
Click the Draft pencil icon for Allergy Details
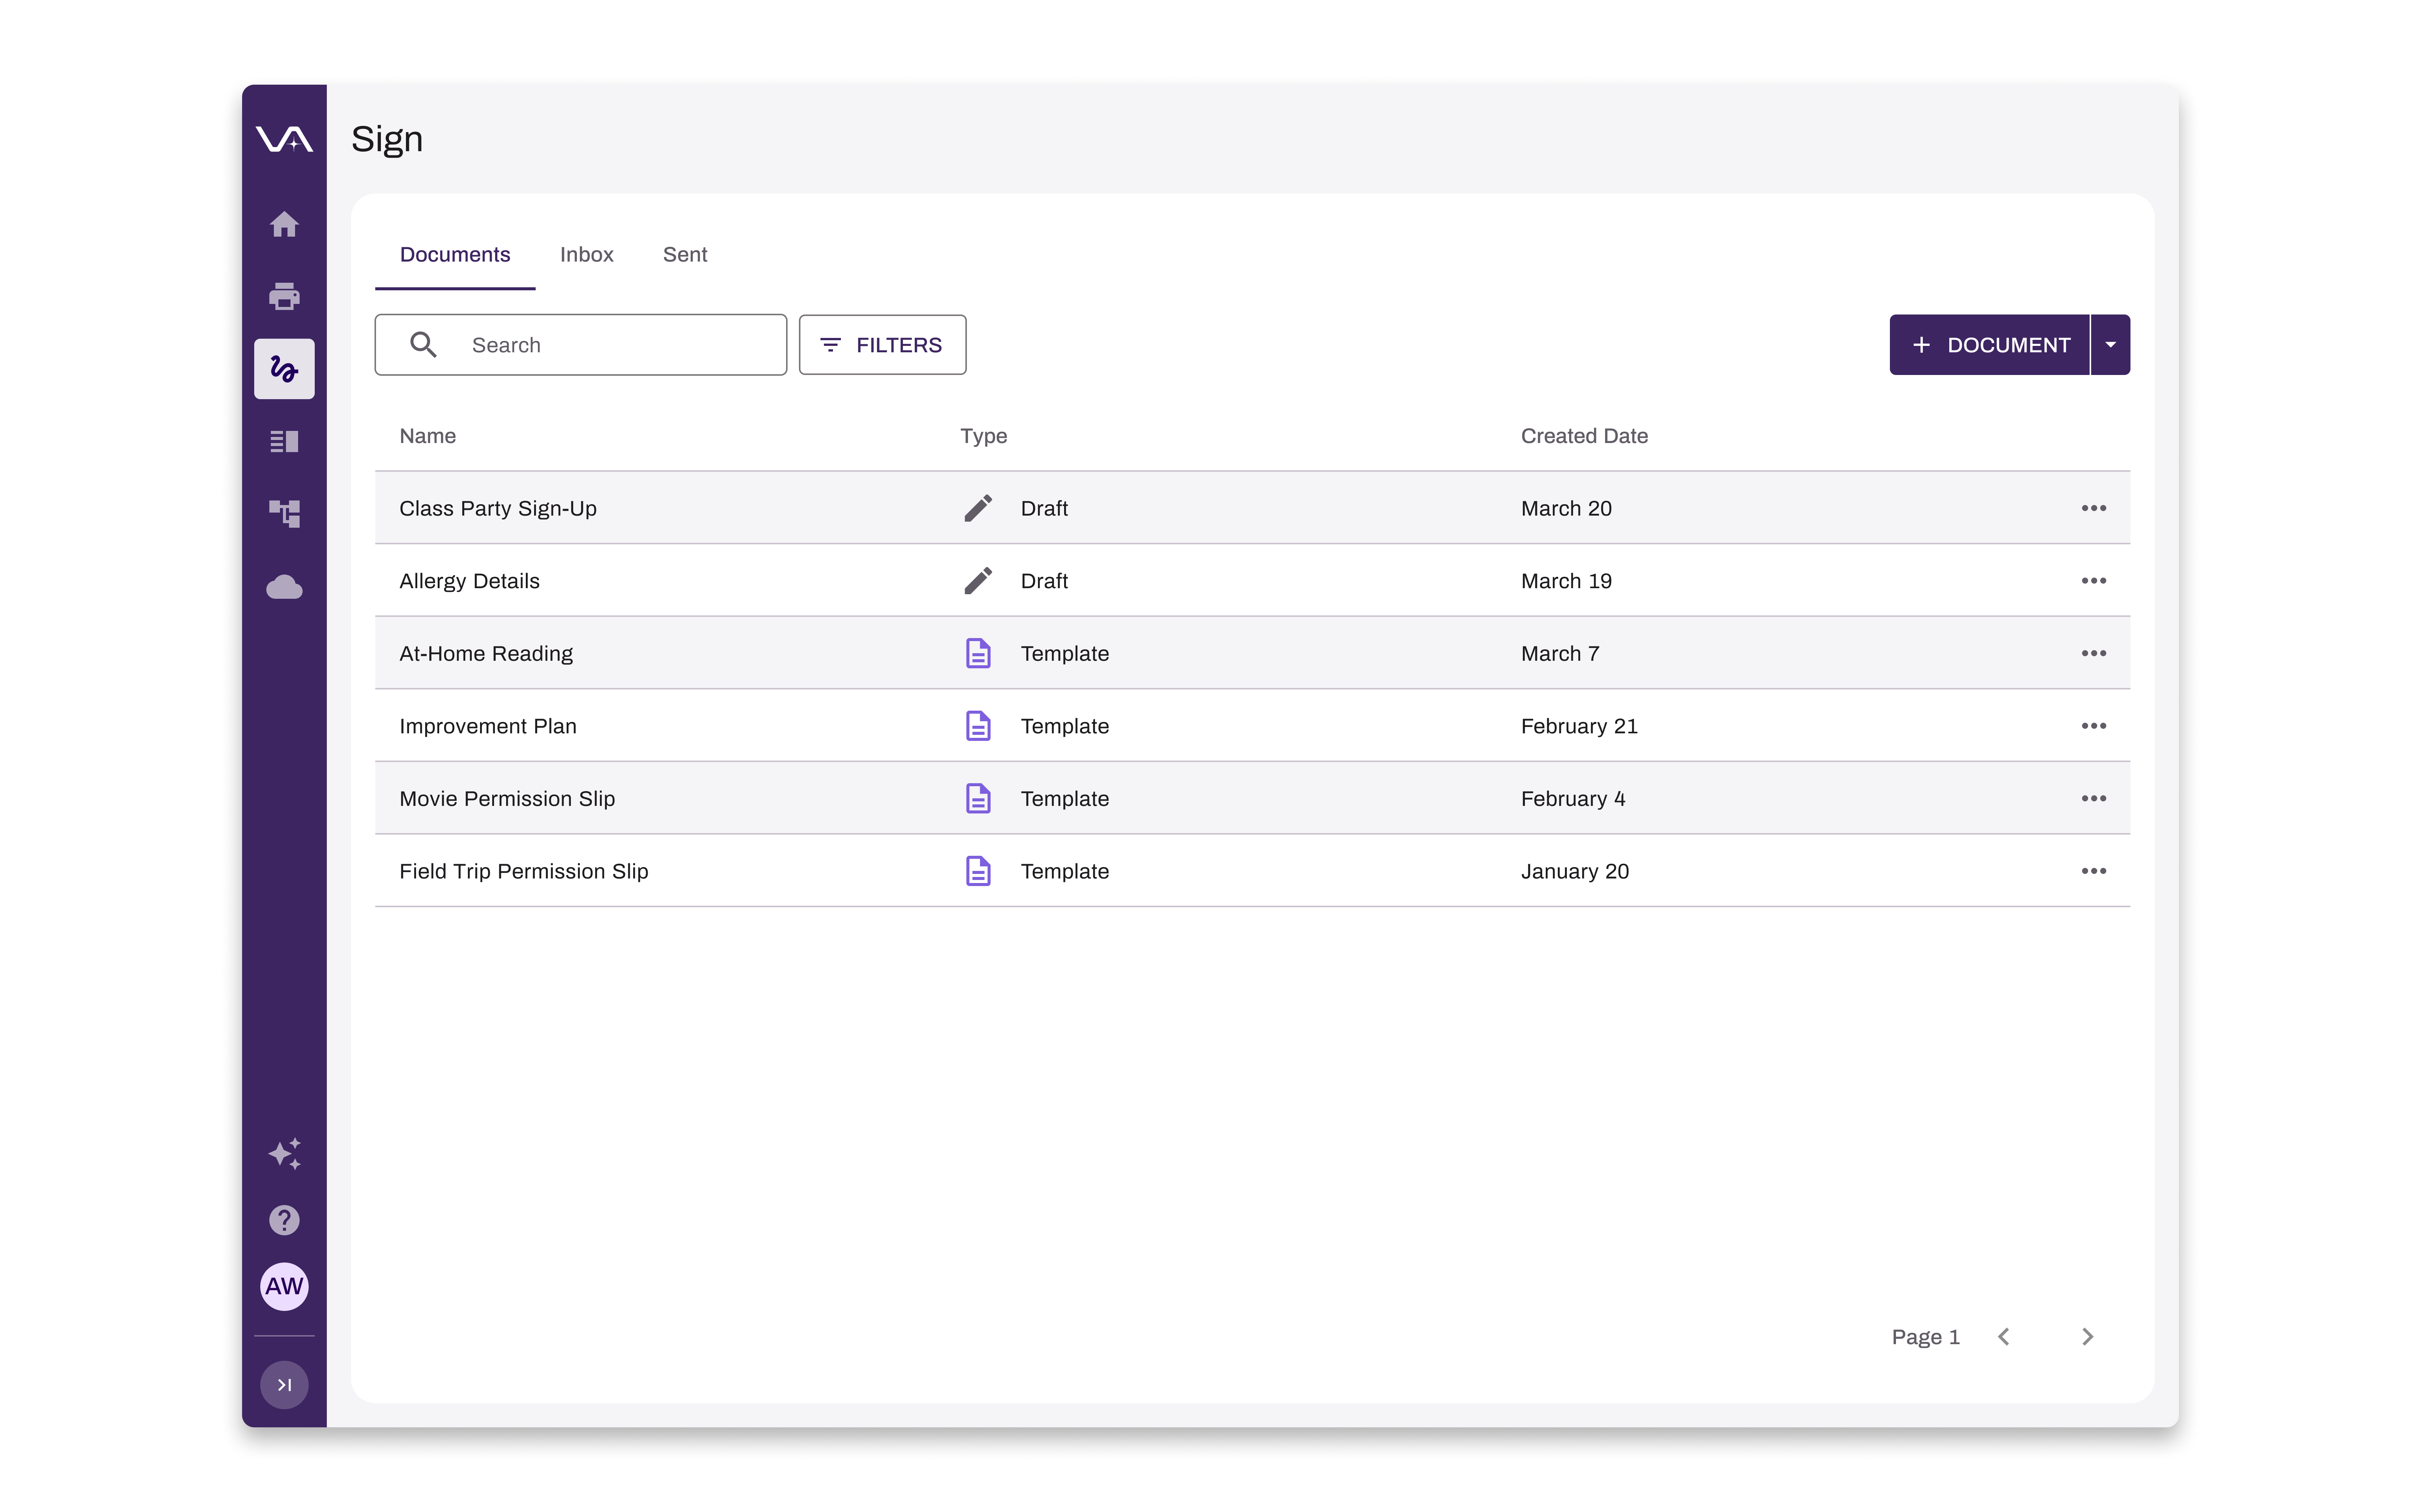pyautogui.click(x=978, y=580)
